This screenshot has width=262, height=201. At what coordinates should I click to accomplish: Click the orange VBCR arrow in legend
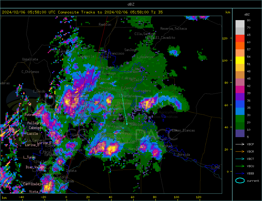[240, 152]
